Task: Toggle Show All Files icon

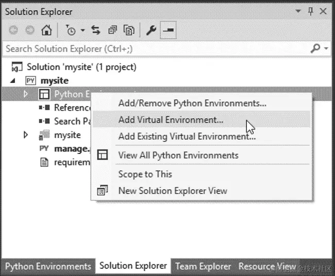Action: pos(129,30)
